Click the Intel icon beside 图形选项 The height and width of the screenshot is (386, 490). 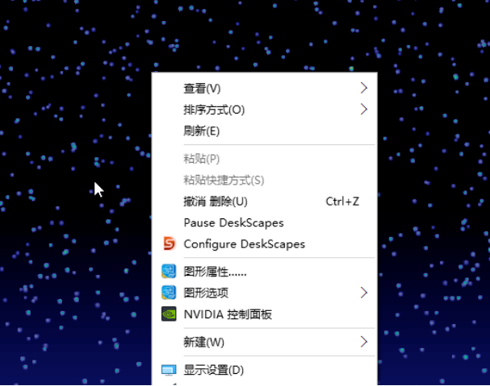(169, 293)
